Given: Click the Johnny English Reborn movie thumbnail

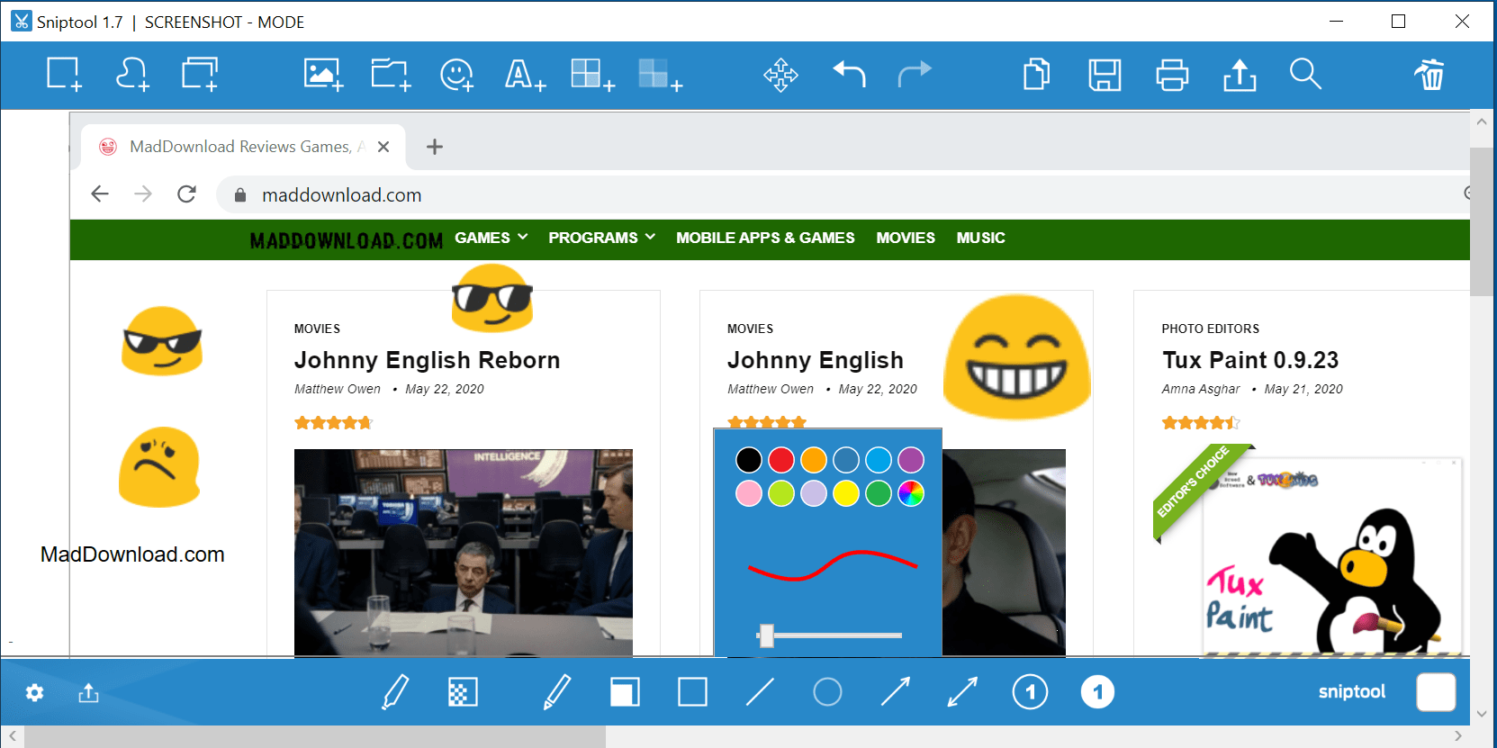Looking at the screenshot, I should point(464,552).
